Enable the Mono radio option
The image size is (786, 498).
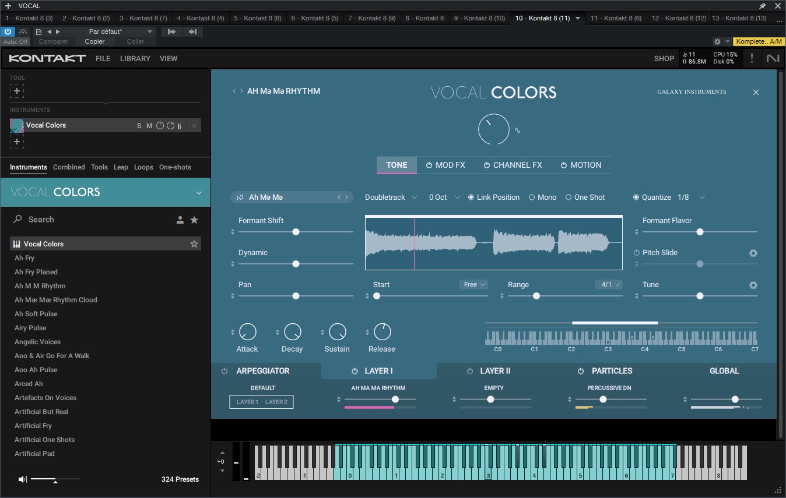[532, 197]
